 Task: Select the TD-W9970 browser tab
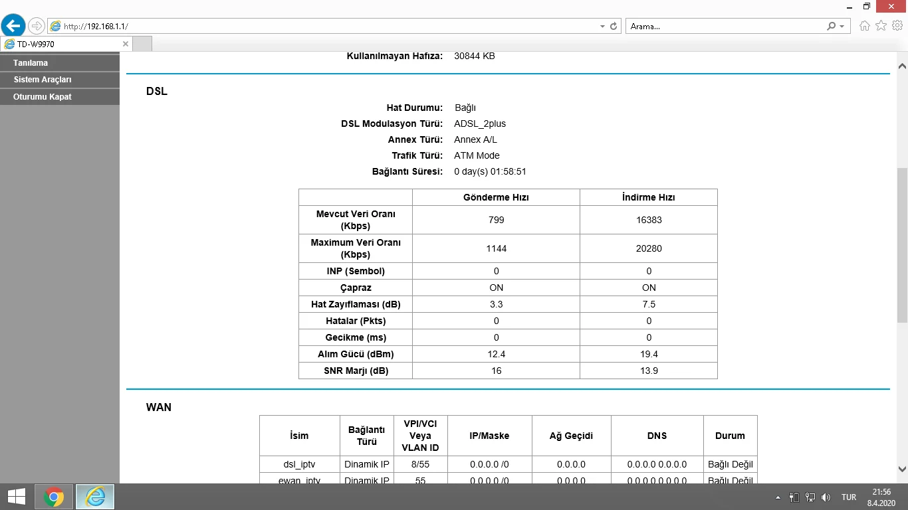pyautogui.click(x=66, y=44)
